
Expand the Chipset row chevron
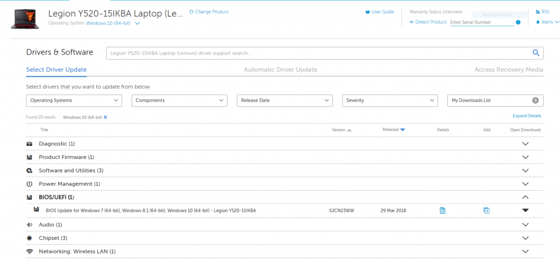click(x=525, y=238)
